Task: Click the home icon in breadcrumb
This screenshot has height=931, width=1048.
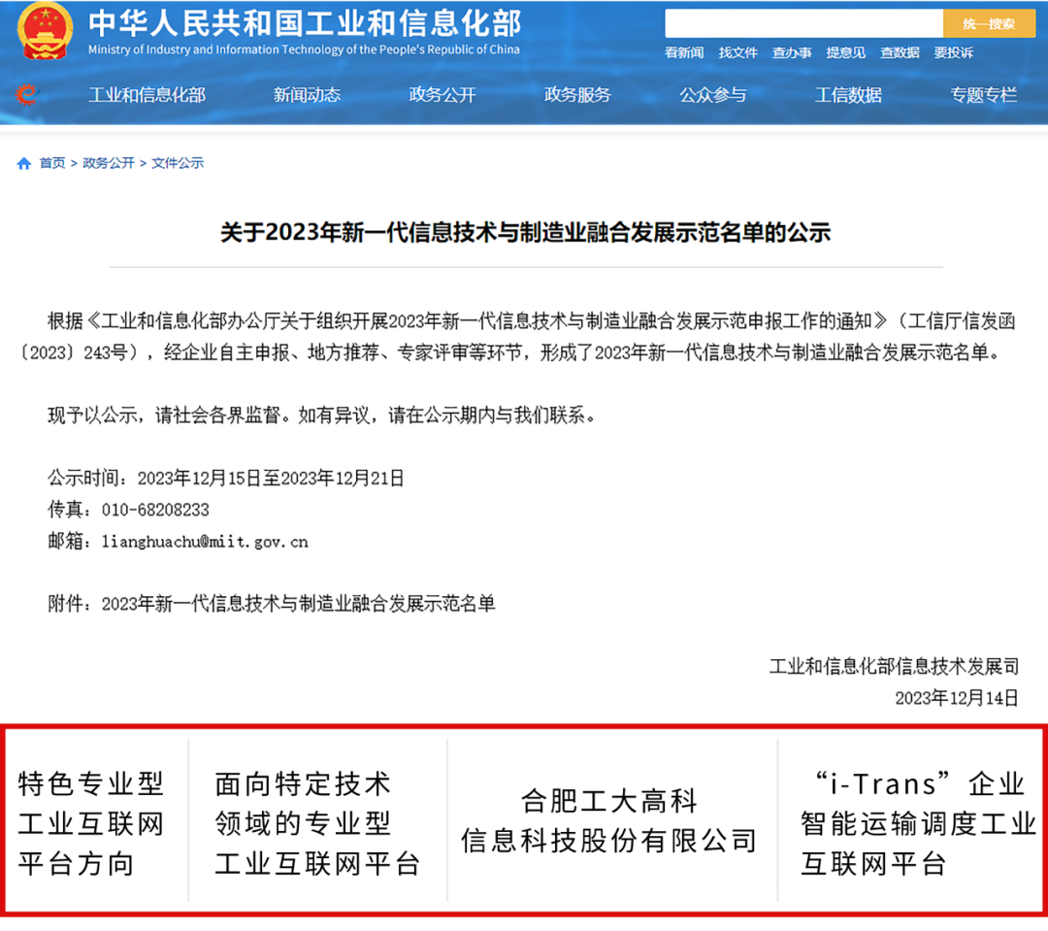Action: (24, 163)
